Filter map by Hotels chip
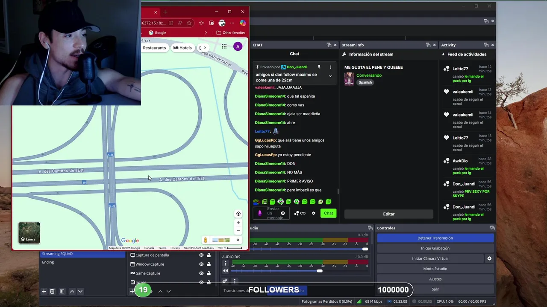This screenshot has width=547, height=307. click(182, 48)
